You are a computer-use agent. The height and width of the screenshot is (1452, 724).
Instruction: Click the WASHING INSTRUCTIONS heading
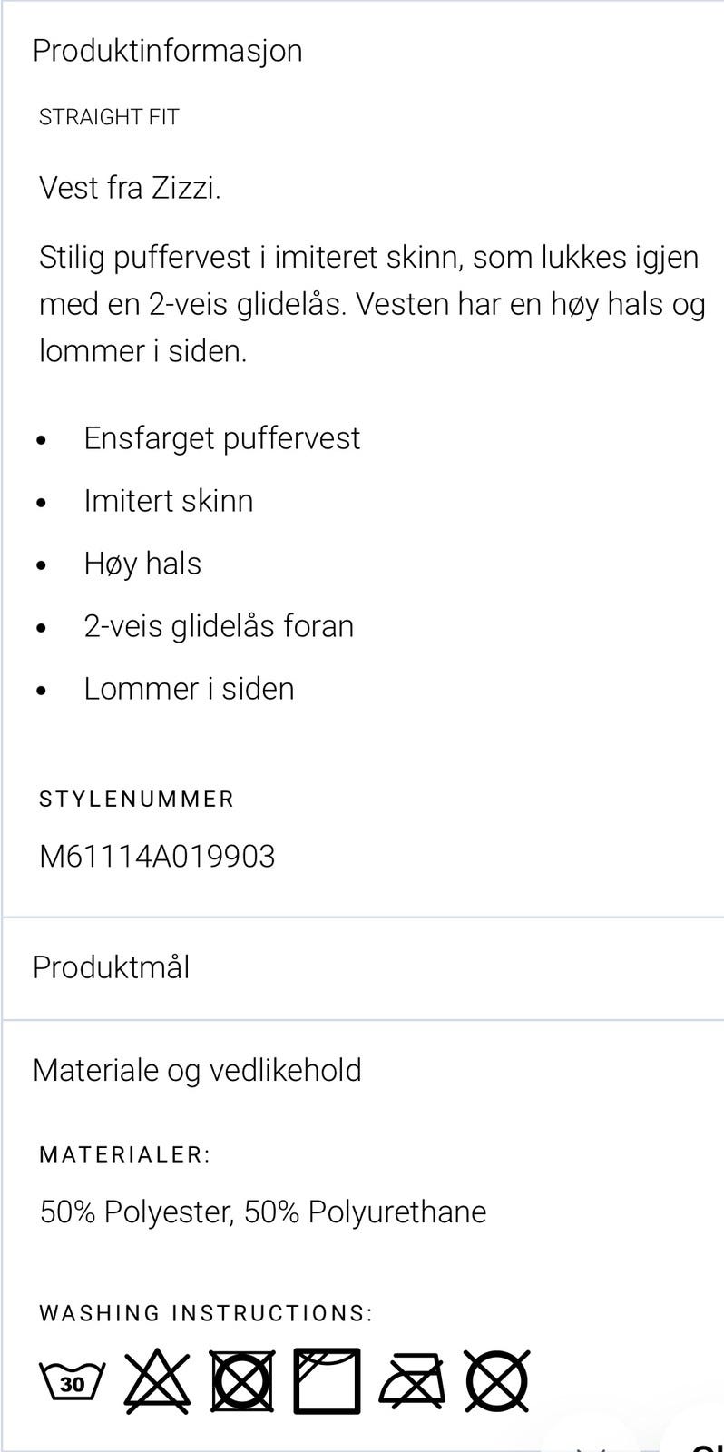[205, 1311]
